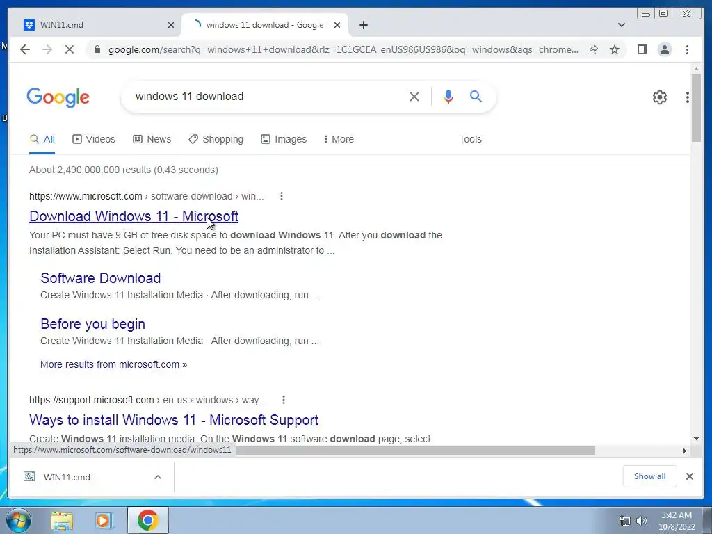Click the vertical scrollbar thumb
The height and width of the screenshot is (534, 712).
tap(696, 108)
